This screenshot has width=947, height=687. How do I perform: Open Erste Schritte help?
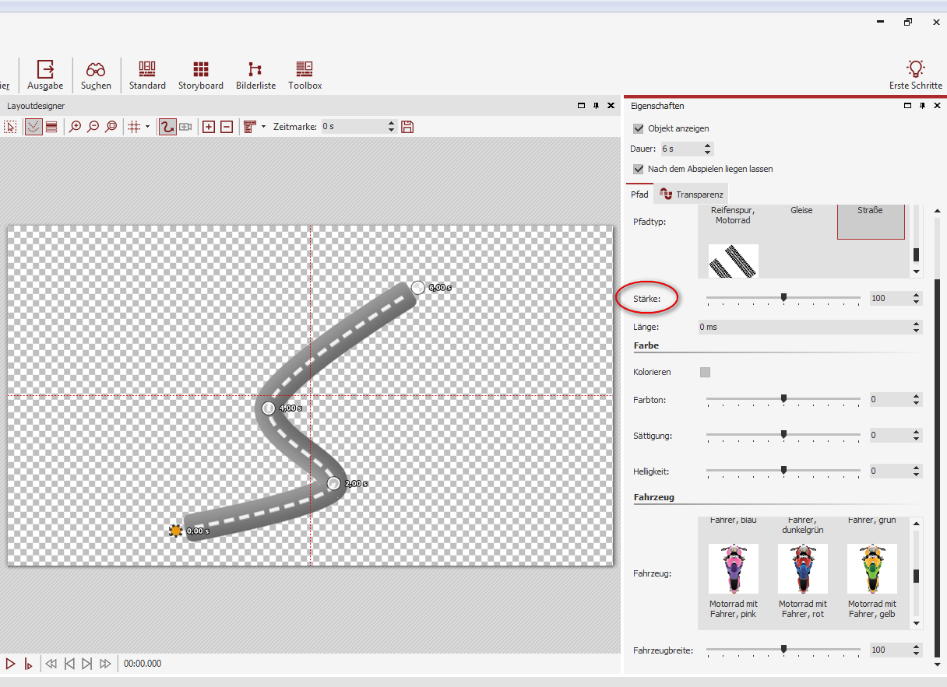915,75
